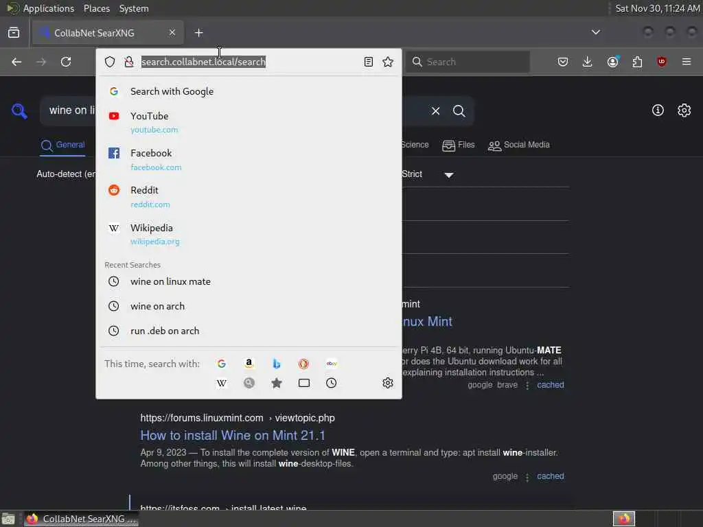703x527 pixels.
Task: Choose the Facebook suggestion row
Action: click(249, 159)
